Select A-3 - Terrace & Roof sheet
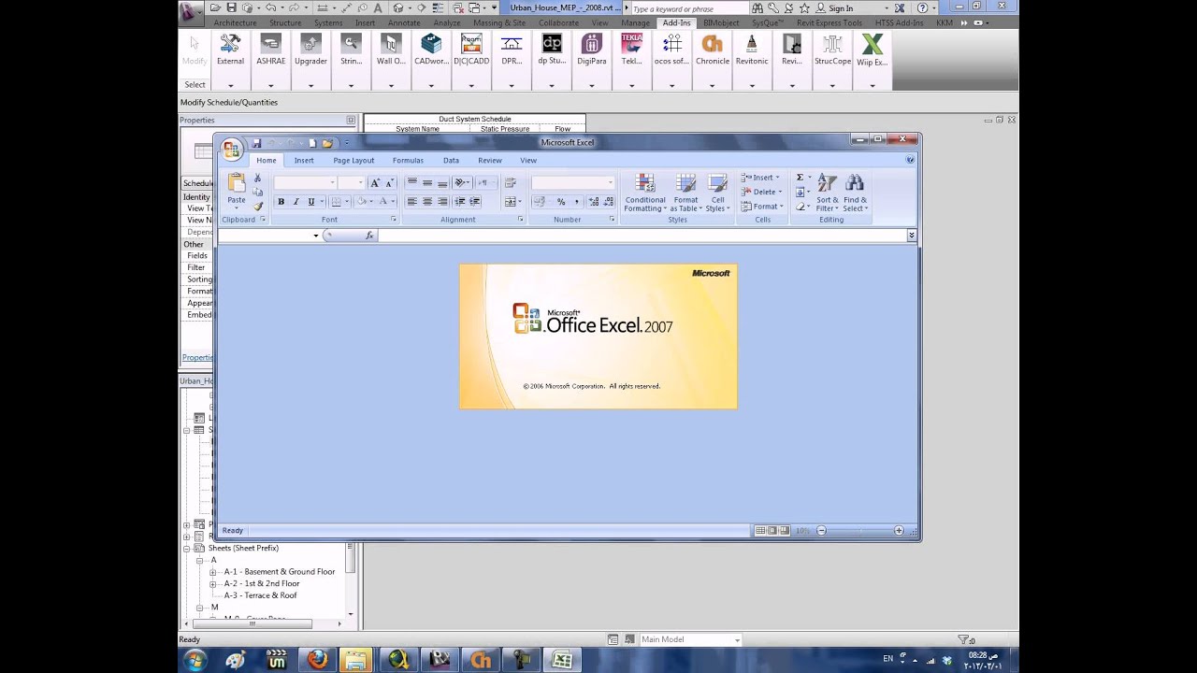 pyautogui.click(x=260, y=595)
